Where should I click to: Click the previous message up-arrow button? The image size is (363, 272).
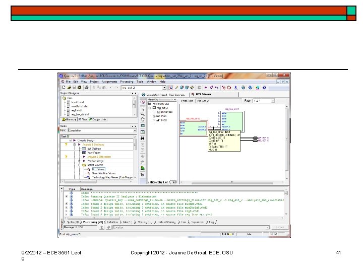pyautogui.click(x=102, y=227)
